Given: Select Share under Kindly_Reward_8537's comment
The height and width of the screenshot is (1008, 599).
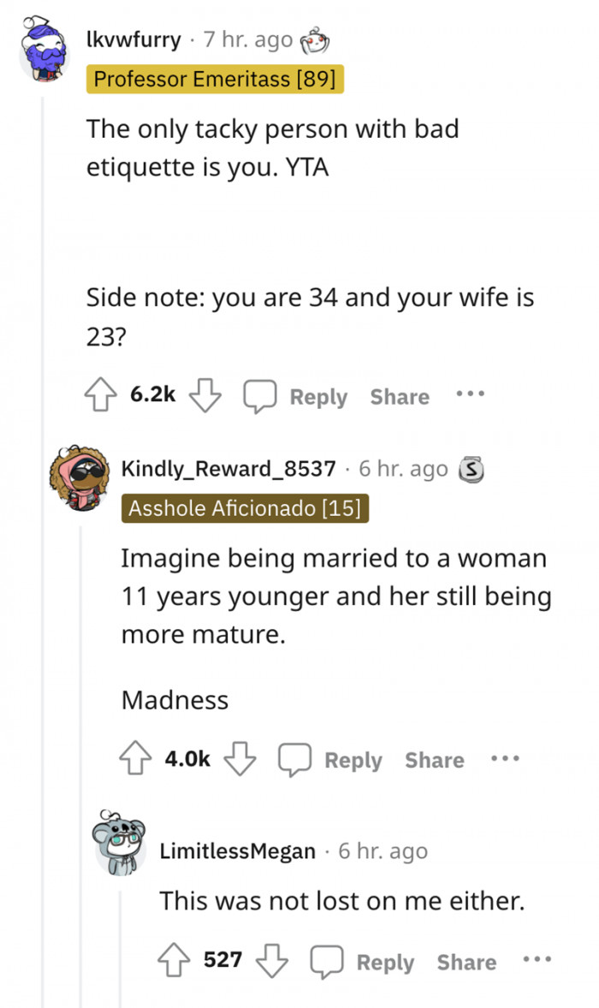Looking at the screenshot, I should pyautogui.click(x=434, y=760).
